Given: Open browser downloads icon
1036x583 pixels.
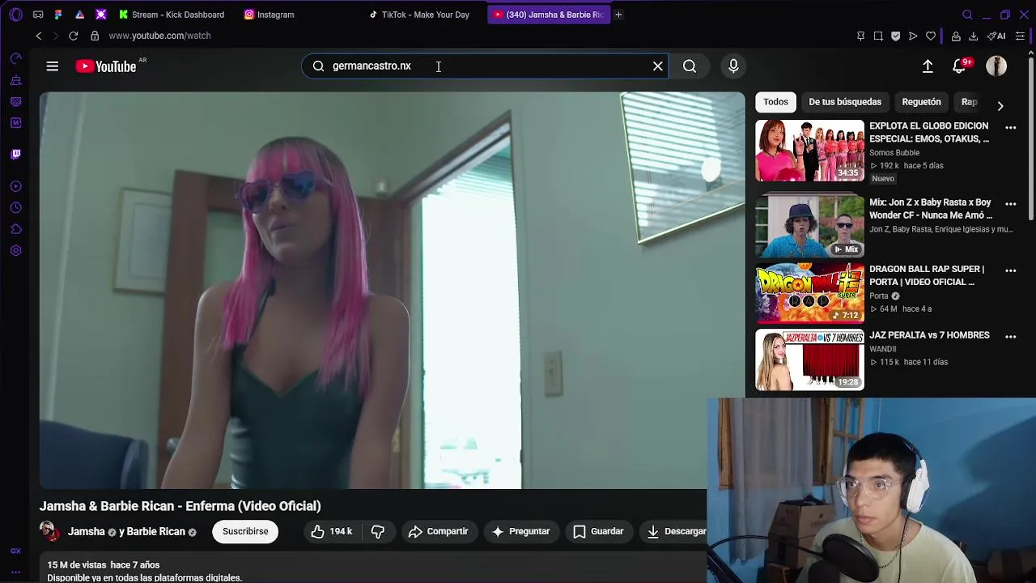Looking at the screenshot, I should (973, 36).
